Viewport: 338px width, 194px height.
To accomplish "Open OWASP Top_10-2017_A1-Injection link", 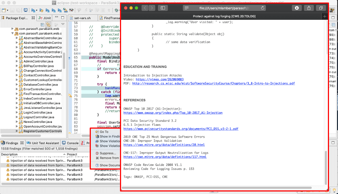I will (x=173, y=113).
